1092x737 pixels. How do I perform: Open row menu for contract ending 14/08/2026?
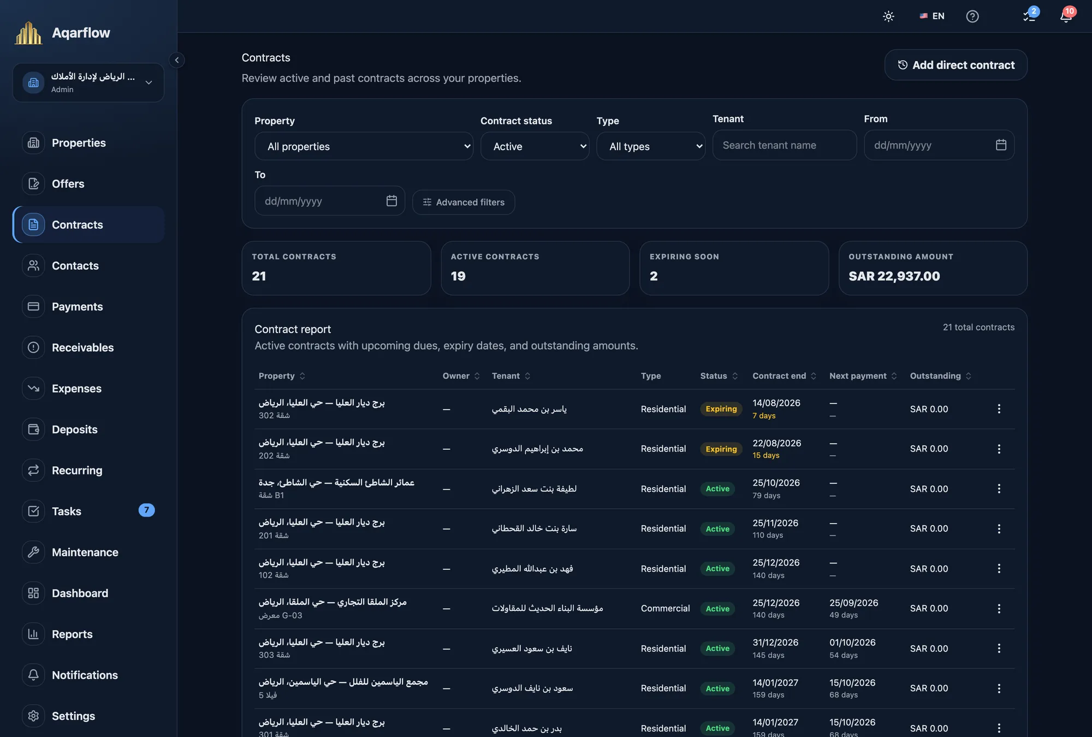point(999,409)
